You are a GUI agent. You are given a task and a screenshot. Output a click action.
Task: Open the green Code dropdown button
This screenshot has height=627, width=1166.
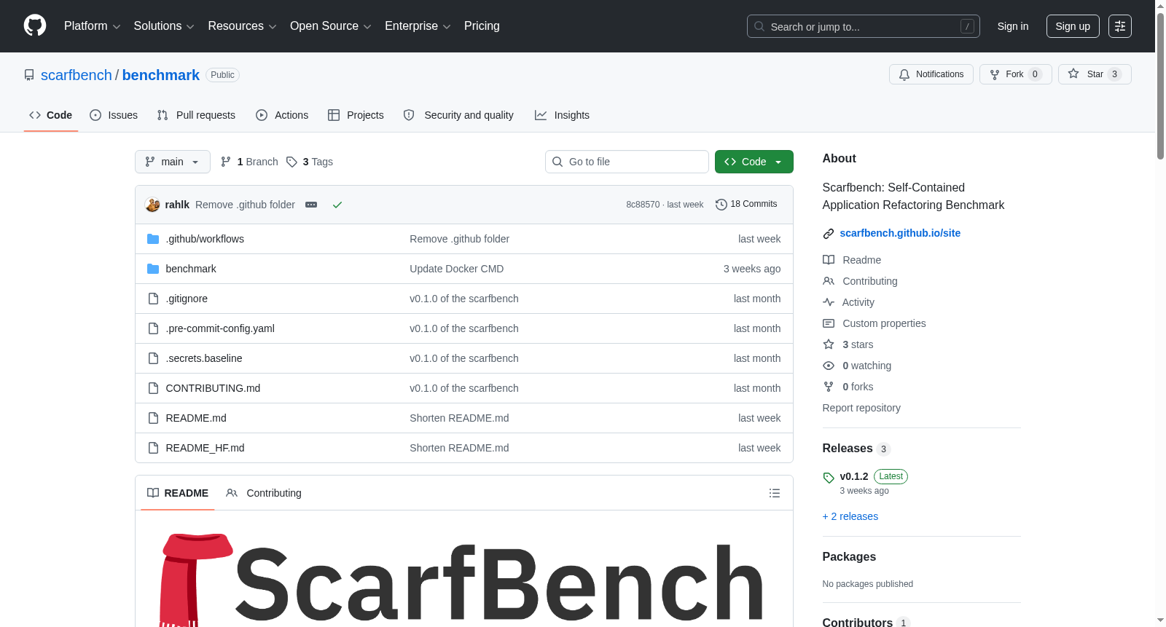[x=754, y=162]
